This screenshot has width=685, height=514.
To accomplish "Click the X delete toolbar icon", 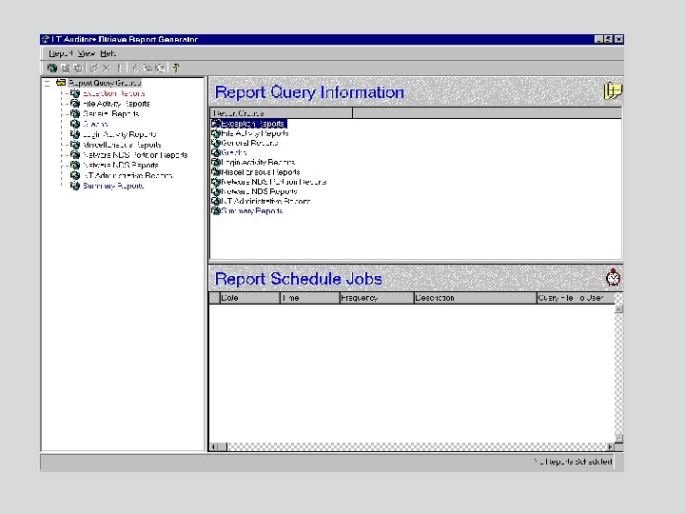I will pos(107,68).
